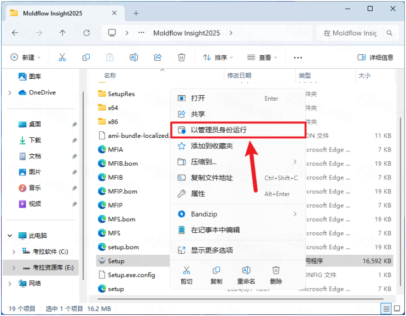Switch to large icons view in status bar
The width and height of the screenshot is (406, 316).
pyautogui.click(x=399, y=309)
